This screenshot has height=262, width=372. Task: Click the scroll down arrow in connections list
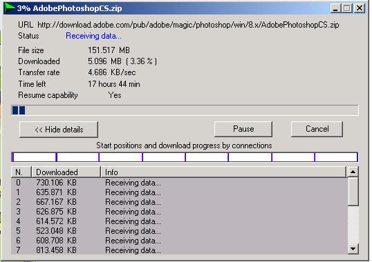(x=353, y=249)
